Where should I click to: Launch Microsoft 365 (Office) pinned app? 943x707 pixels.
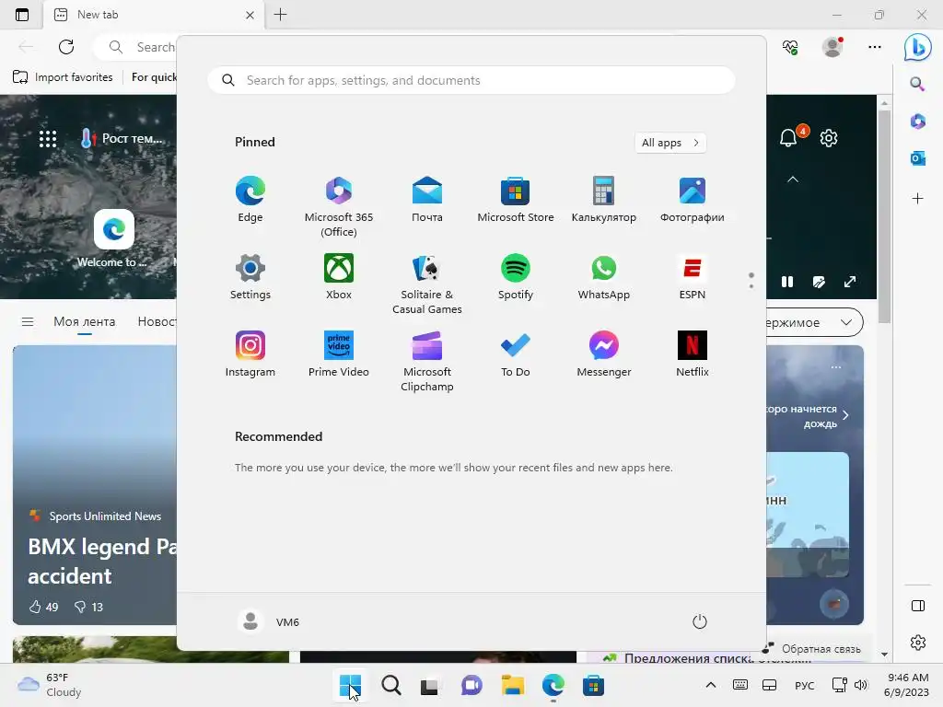pyautogui.click(x=339, y=207)
